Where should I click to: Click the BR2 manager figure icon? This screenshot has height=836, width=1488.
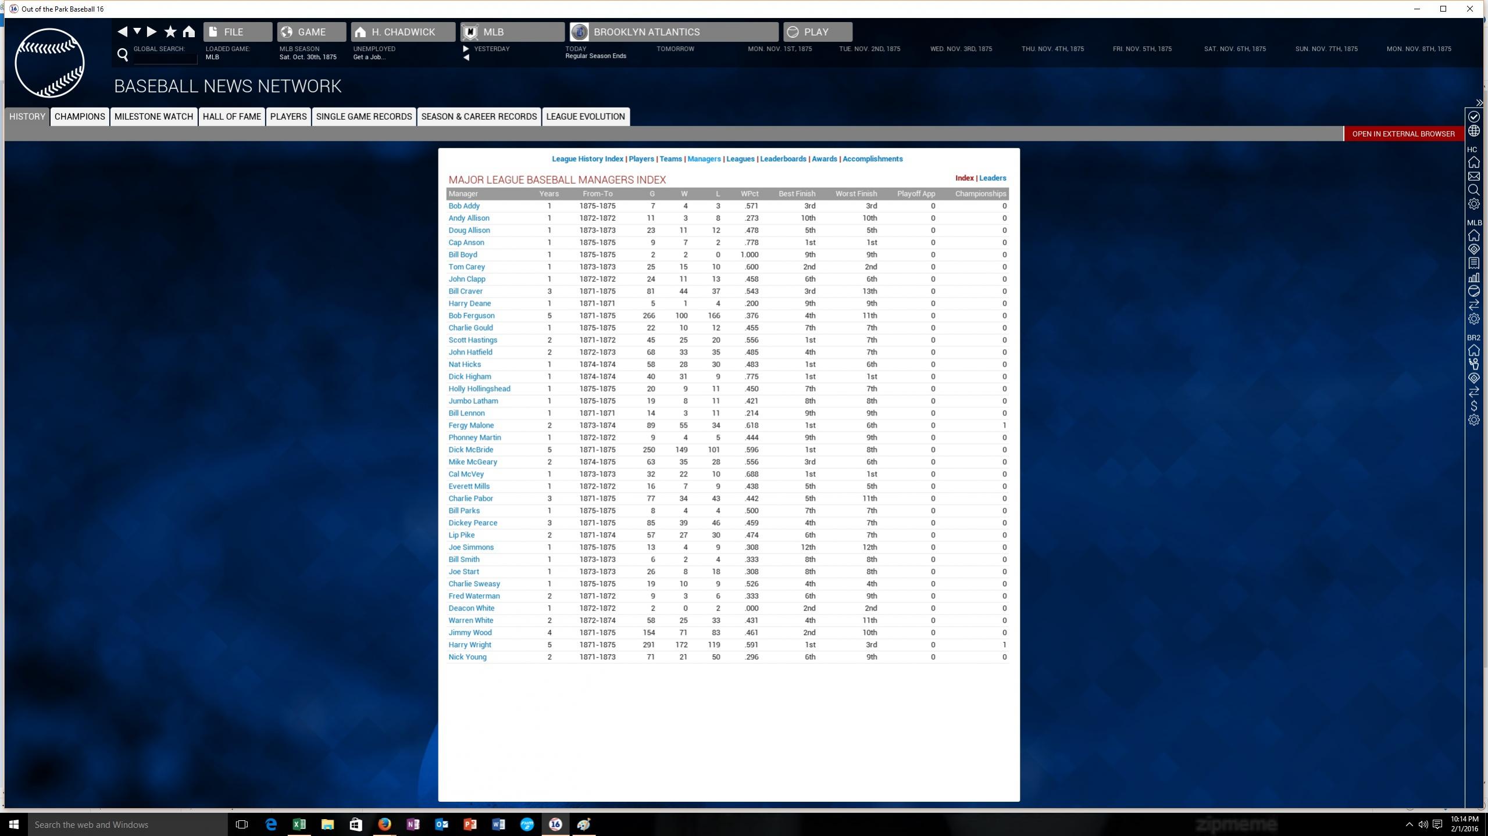[1473, 364]
